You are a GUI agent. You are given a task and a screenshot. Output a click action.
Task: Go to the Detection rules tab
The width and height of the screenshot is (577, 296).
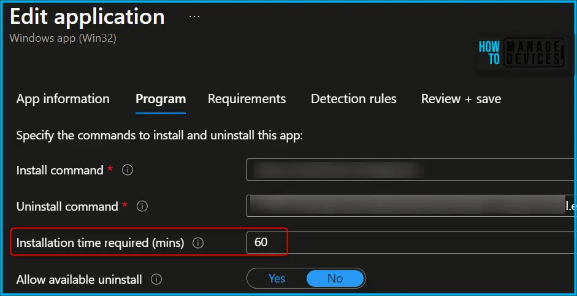[x=354, y=99]
